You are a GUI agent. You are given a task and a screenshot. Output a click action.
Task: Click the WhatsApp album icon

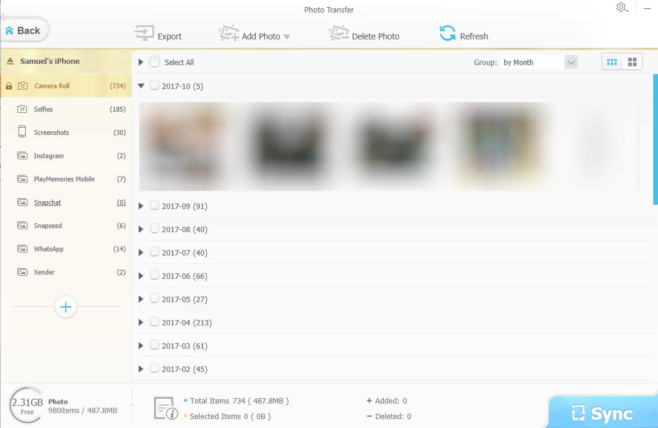click(22, 248)
